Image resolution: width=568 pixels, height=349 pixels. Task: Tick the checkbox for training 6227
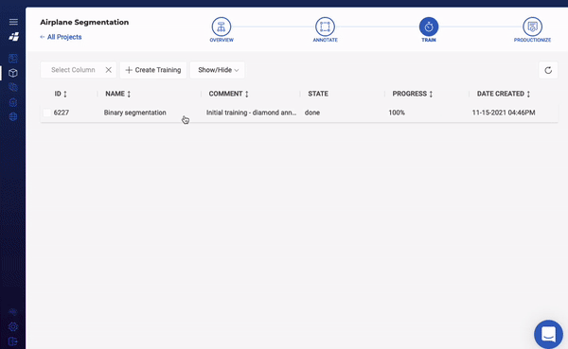coord(47,113)
